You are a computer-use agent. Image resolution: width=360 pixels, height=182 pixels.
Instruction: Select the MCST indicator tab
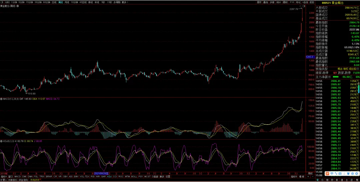(x=147, y=176)
